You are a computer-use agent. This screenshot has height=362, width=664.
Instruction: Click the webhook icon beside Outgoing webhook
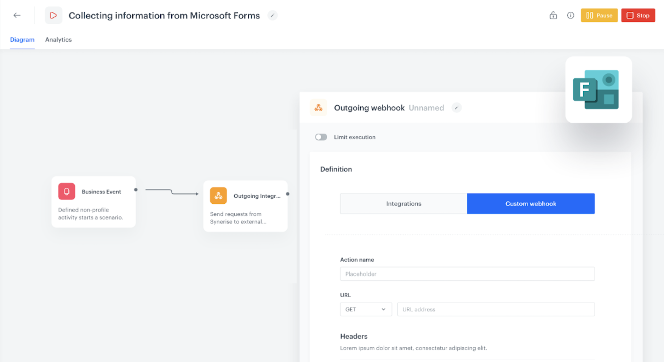pos(318,107)
